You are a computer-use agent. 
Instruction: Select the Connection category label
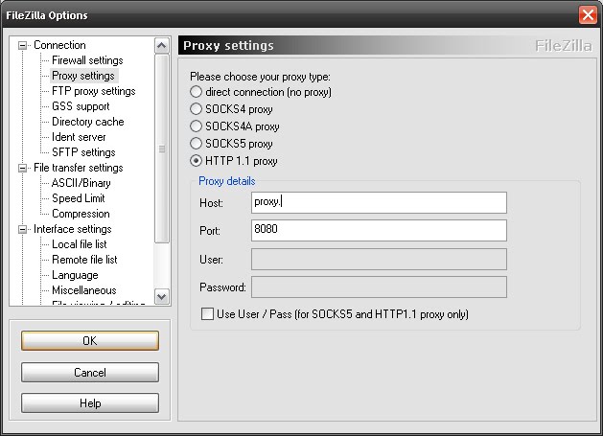(x=59, y=45)
